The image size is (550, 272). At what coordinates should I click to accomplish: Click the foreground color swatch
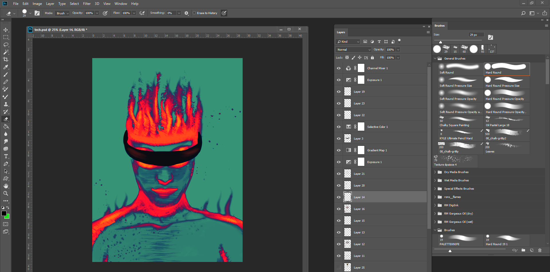point(4,213)
